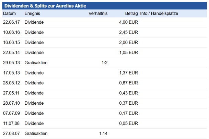209x139 pixels.
Task: Click the 1,37 EUR amount
Action: coord(128,73)
